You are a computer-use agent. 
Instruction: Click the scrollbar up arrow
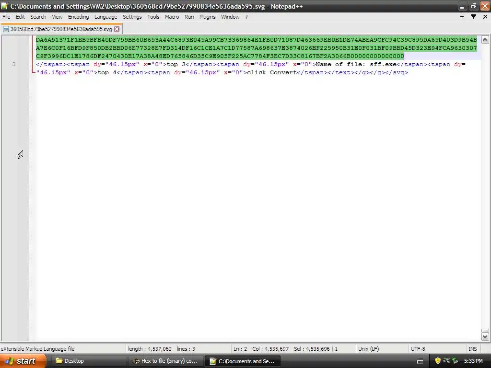(x=485, y=40)
